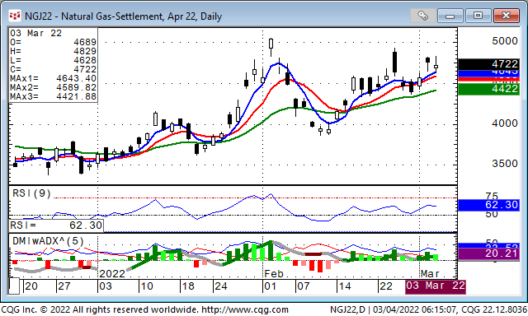Click the '22' date on time axis
The image size is (528, 316).
(x=385, y=286)
